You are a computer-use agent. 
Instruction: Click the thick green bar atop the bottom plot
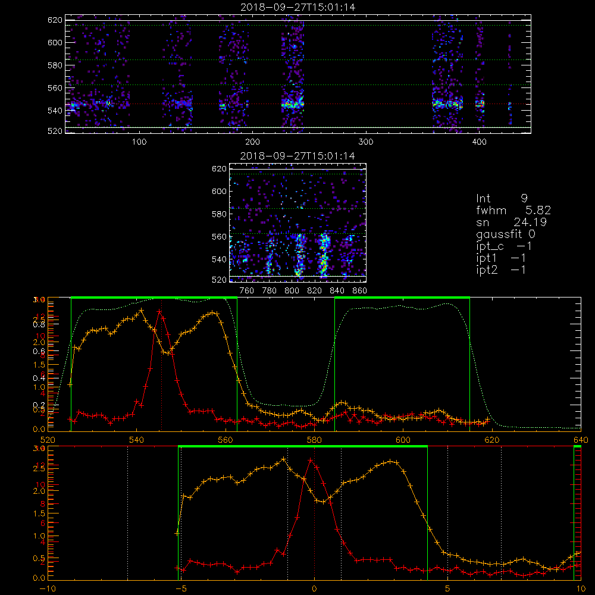303,447
